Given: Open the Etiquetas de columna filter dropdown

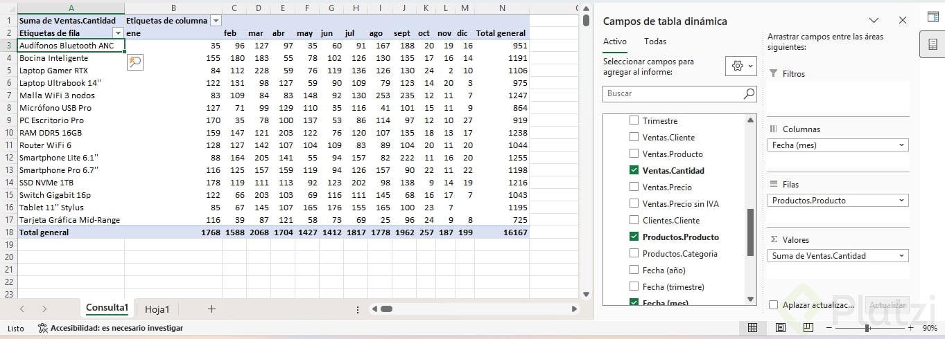Looking at the screenshot, I should point(216,21).
